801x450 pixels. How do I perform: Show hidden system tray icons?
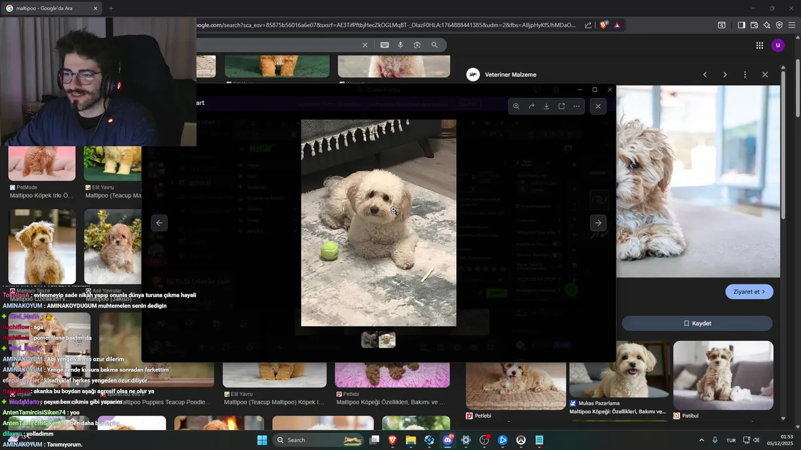tap(701, 440)
